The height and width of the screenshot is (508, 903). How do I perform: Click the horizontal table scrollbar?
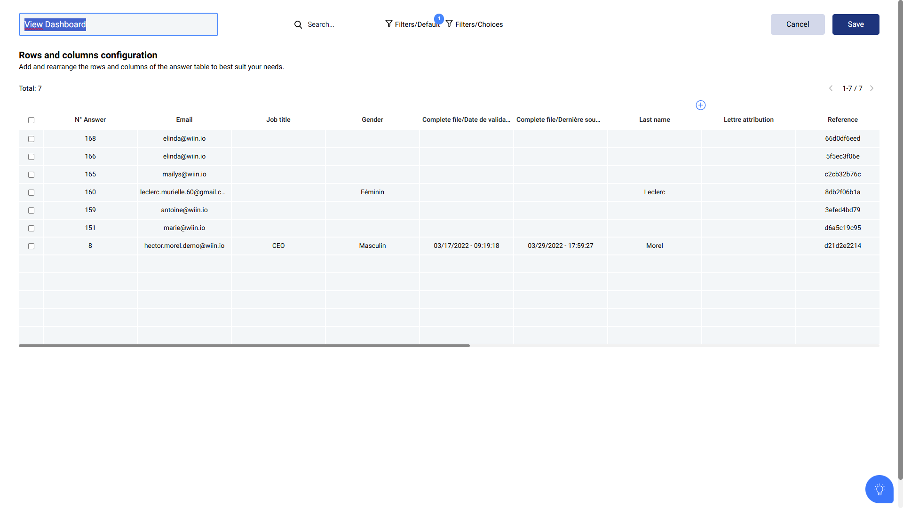click(x=245, y=346)
